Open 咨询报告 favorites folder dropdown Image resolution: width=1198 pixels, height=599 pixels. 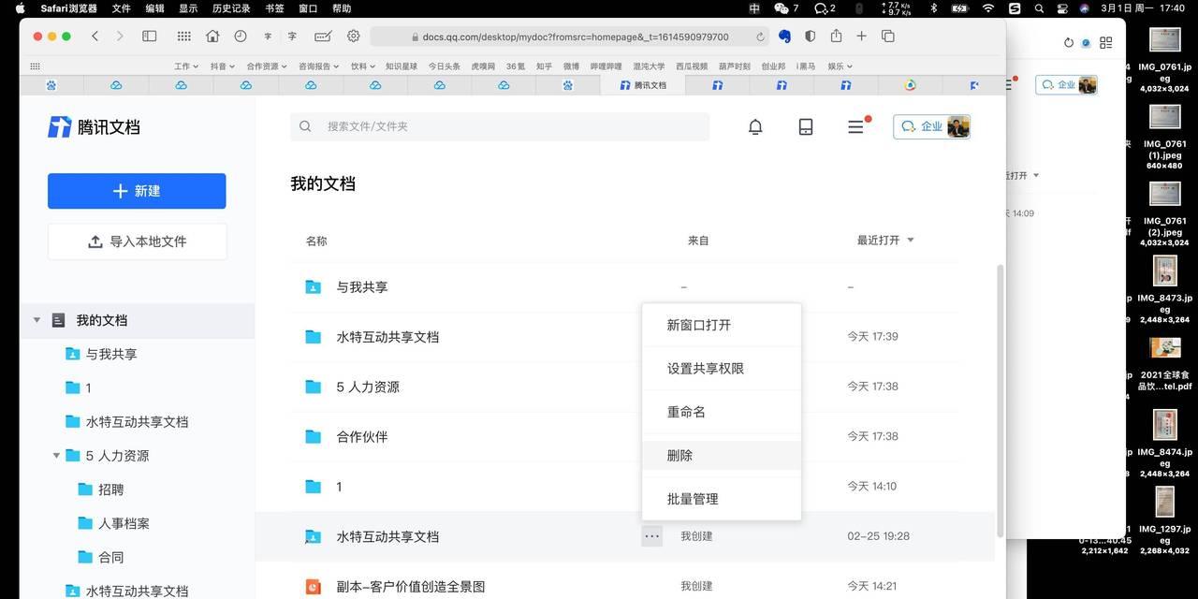point(320,66)
